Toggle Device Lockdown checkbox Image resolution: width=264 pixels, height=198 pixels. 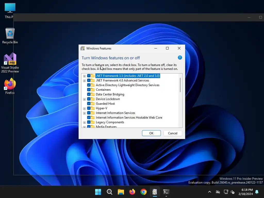(x=89, y=99)
